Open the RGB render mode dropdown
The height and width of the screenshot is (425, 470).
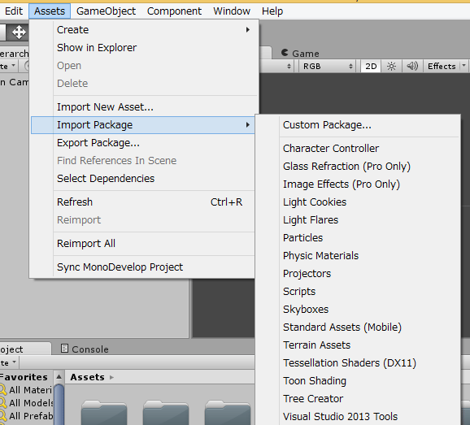tap(328, 66)
